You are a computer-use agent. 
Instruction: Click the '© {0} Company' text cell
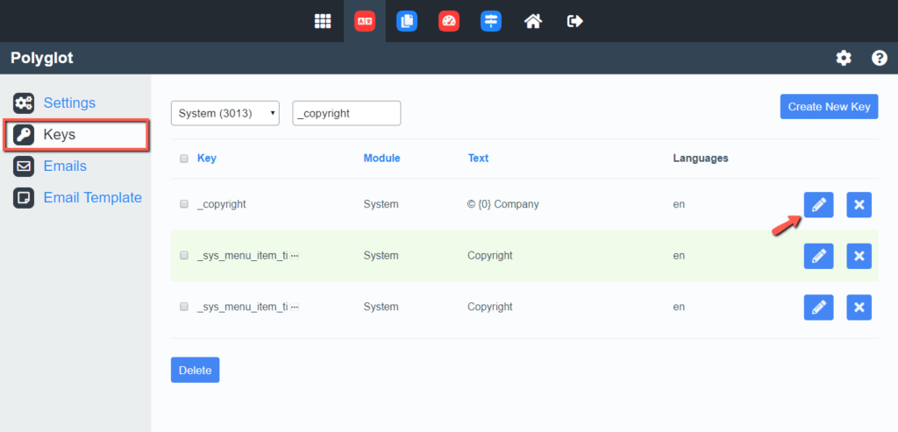tap(502, 204)
